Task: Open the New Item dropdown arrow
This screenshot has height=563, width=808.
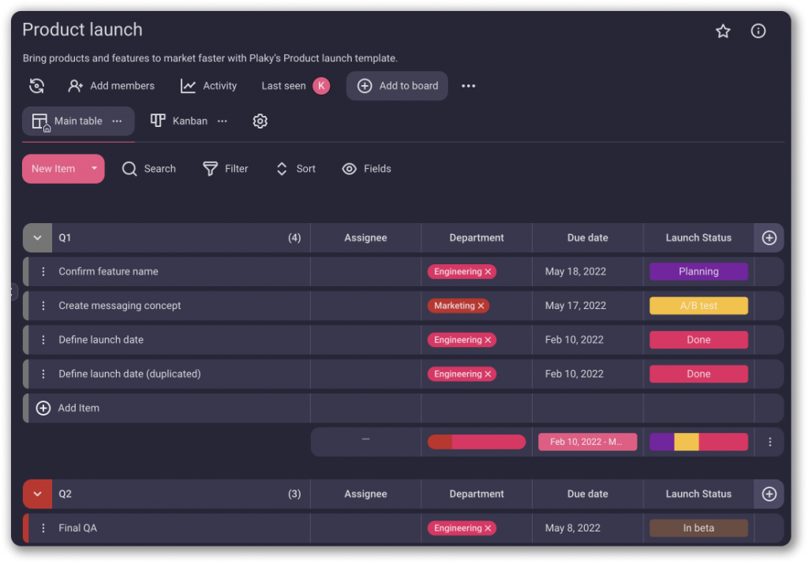Action: 94,169
